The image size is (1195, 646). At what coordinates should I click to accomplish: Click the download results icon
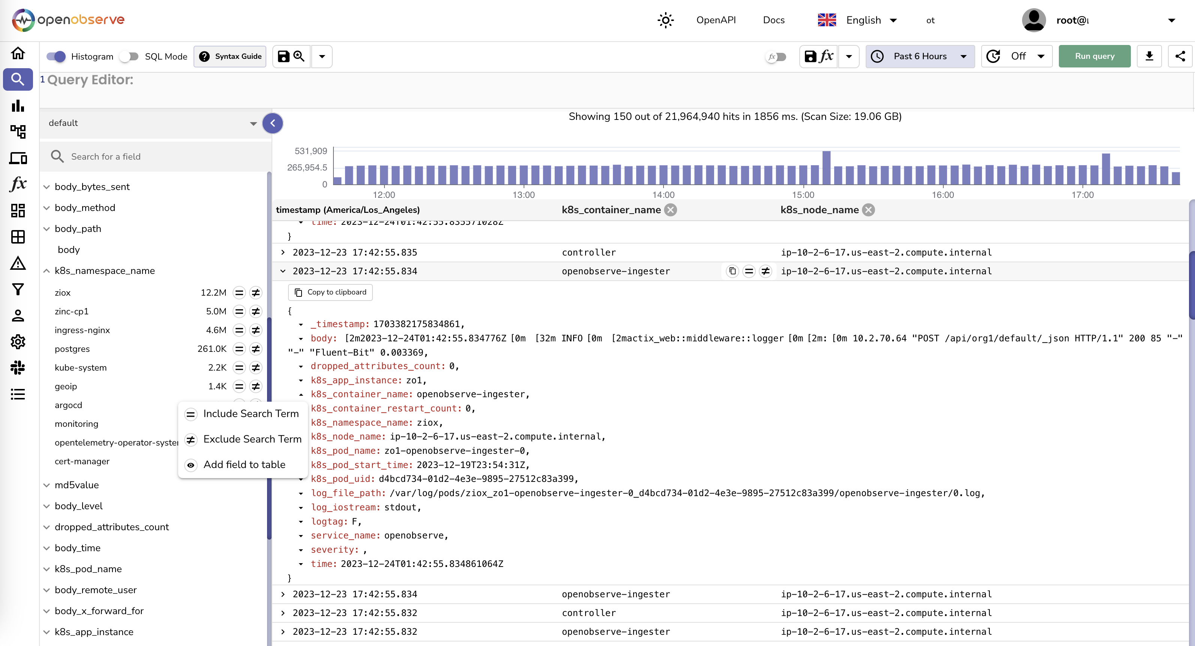coord(1149,57)
